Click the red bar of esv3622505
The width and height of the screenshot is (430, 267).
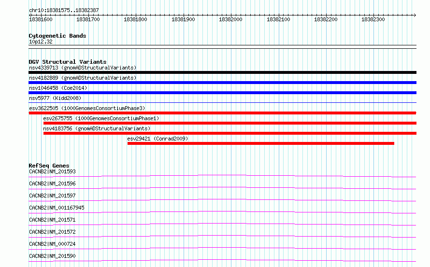[x=222, y=113]
